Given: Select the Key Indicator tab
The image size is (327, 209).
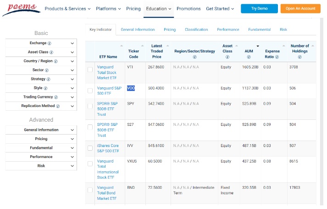Looking at the screenshot, I should [x=100, y=30].
